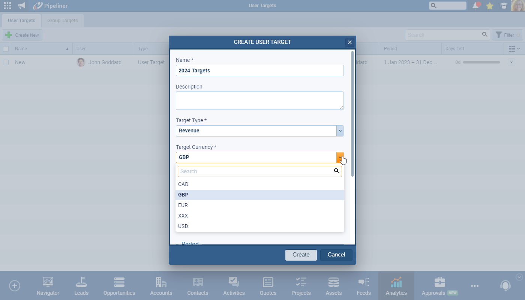Click the app launcher grid icon
Viewport: 525px width, 300px height.
click(x=7, y=6)
